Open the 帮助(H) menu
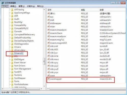The width and height of the screenshot is (127, 95). (40, 6)
